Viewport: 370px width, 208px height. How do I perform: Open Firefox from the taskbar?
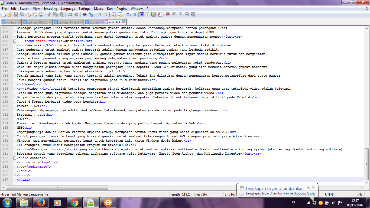tap(41, 202)
